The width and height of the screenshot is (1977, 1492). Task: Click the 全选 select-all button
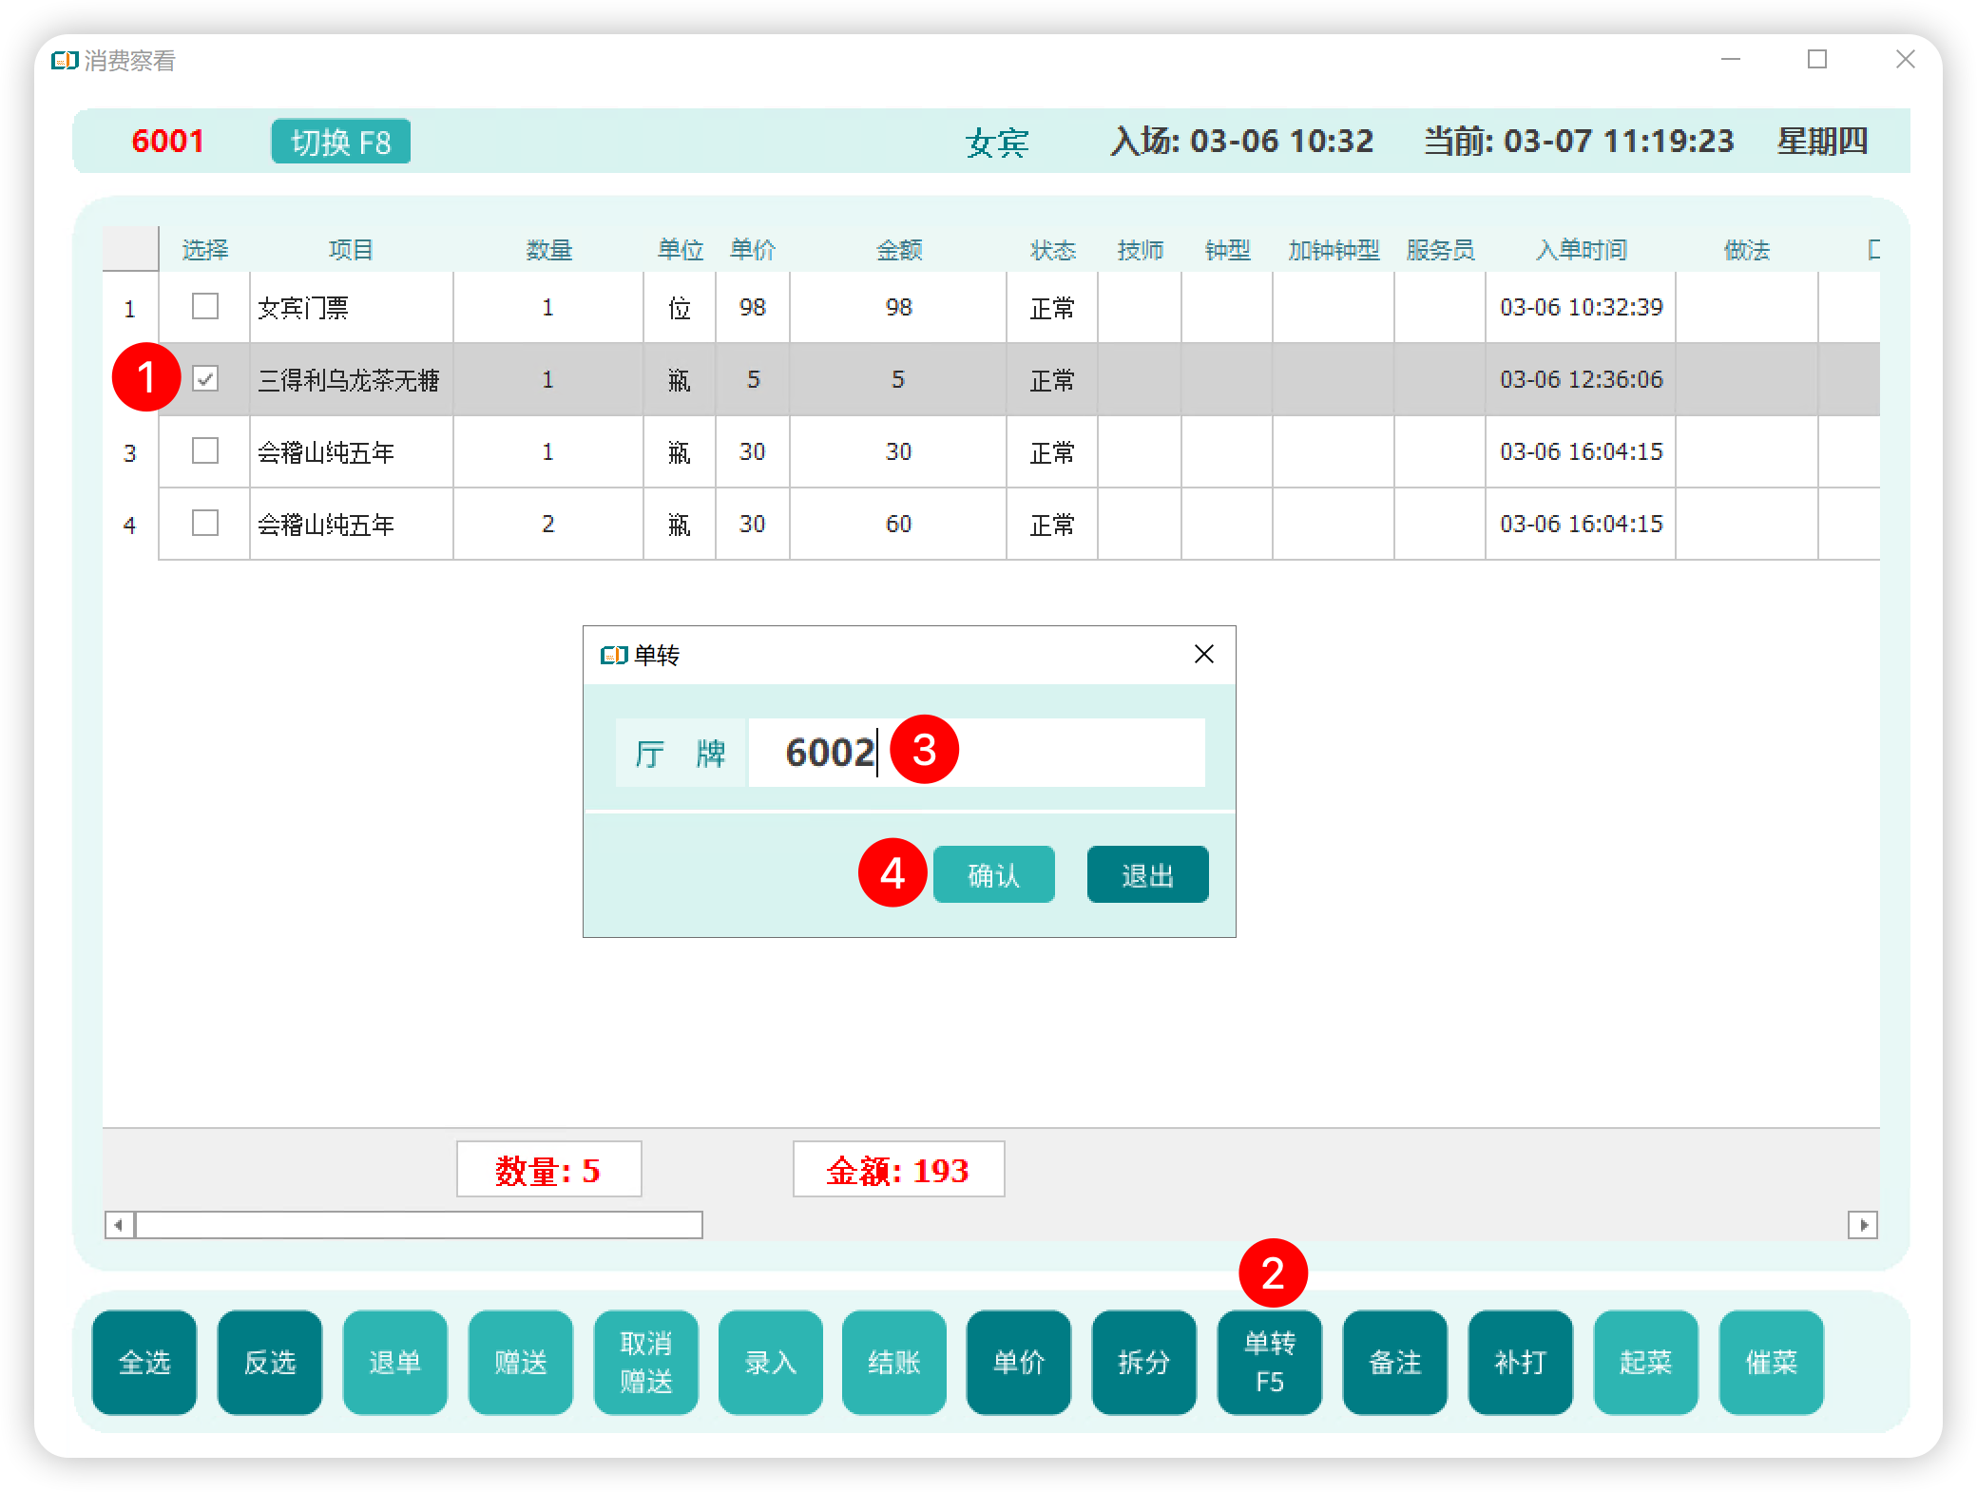click(144, 1362)
